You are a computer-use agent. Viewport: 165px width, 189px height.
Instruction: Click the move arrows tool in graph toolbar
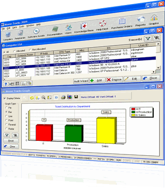coord(37,98)
